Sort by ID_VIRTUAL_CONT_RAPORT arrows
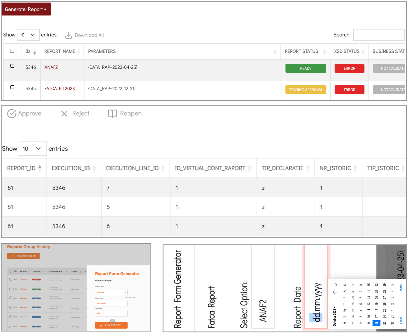The image size is (407, 333). pos(250,168)
